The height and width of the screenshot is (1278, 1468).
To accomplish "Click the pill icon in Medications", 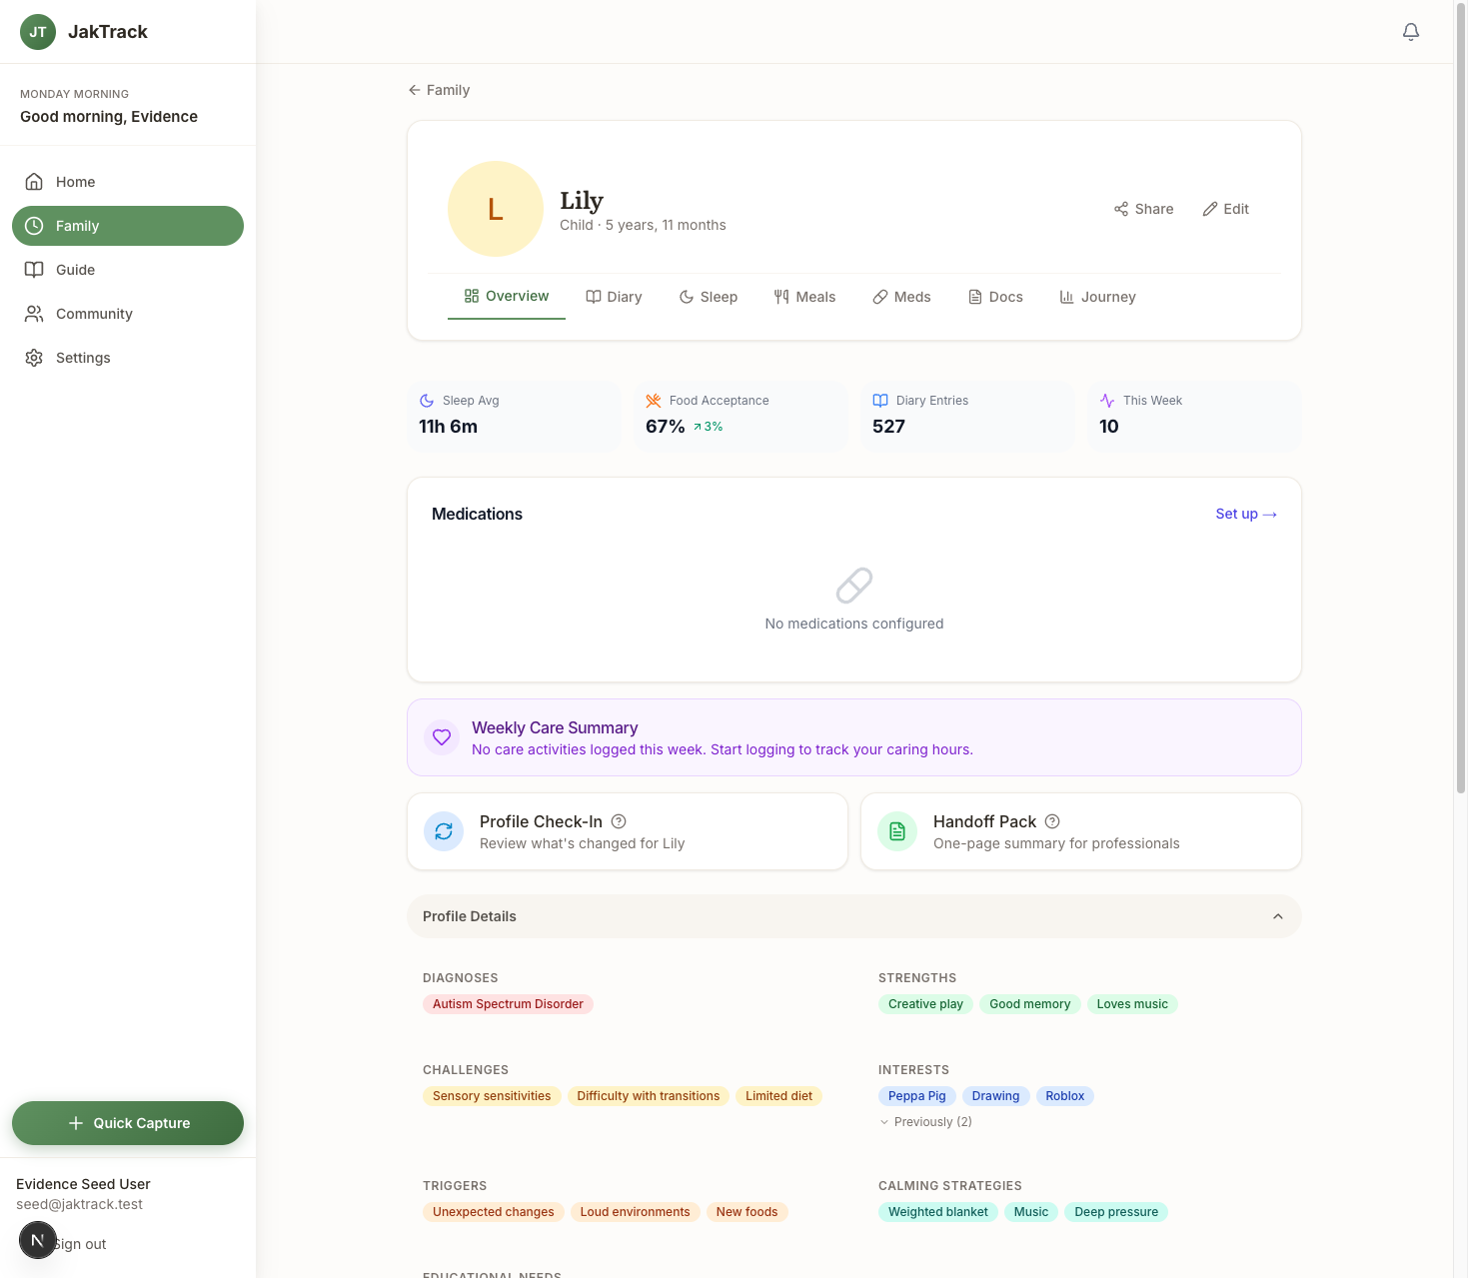I will pos(853,586).
